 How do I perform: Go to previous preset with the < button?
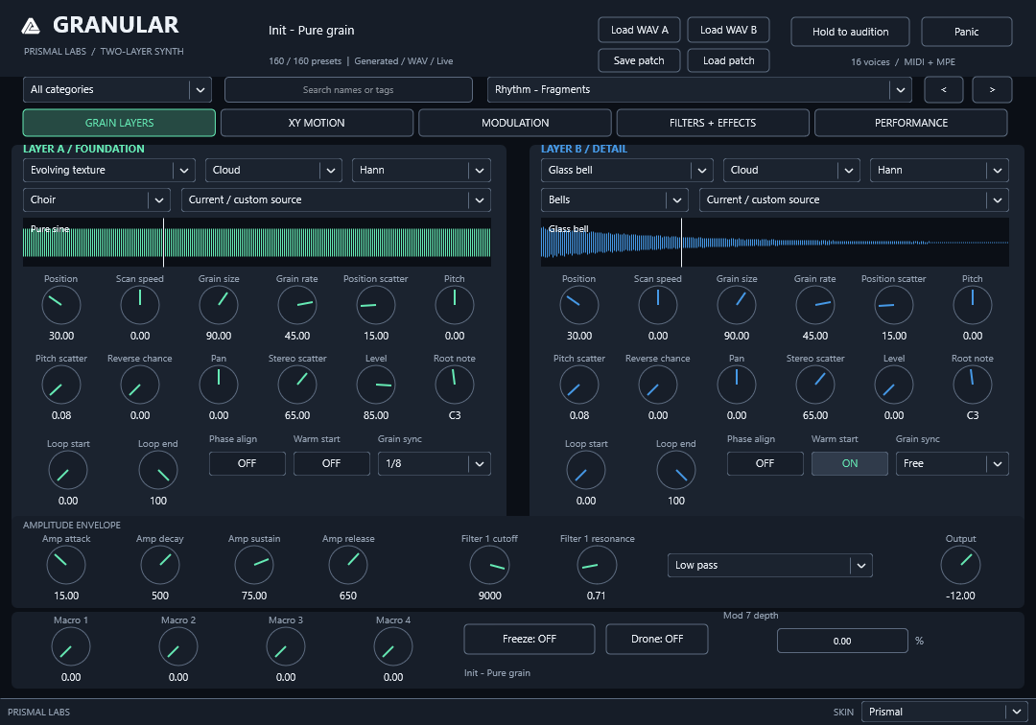point(943,90)
